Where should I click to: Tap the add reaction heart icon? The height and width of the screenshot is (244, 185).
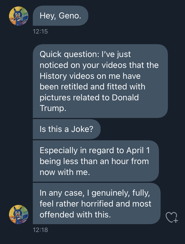172,217
